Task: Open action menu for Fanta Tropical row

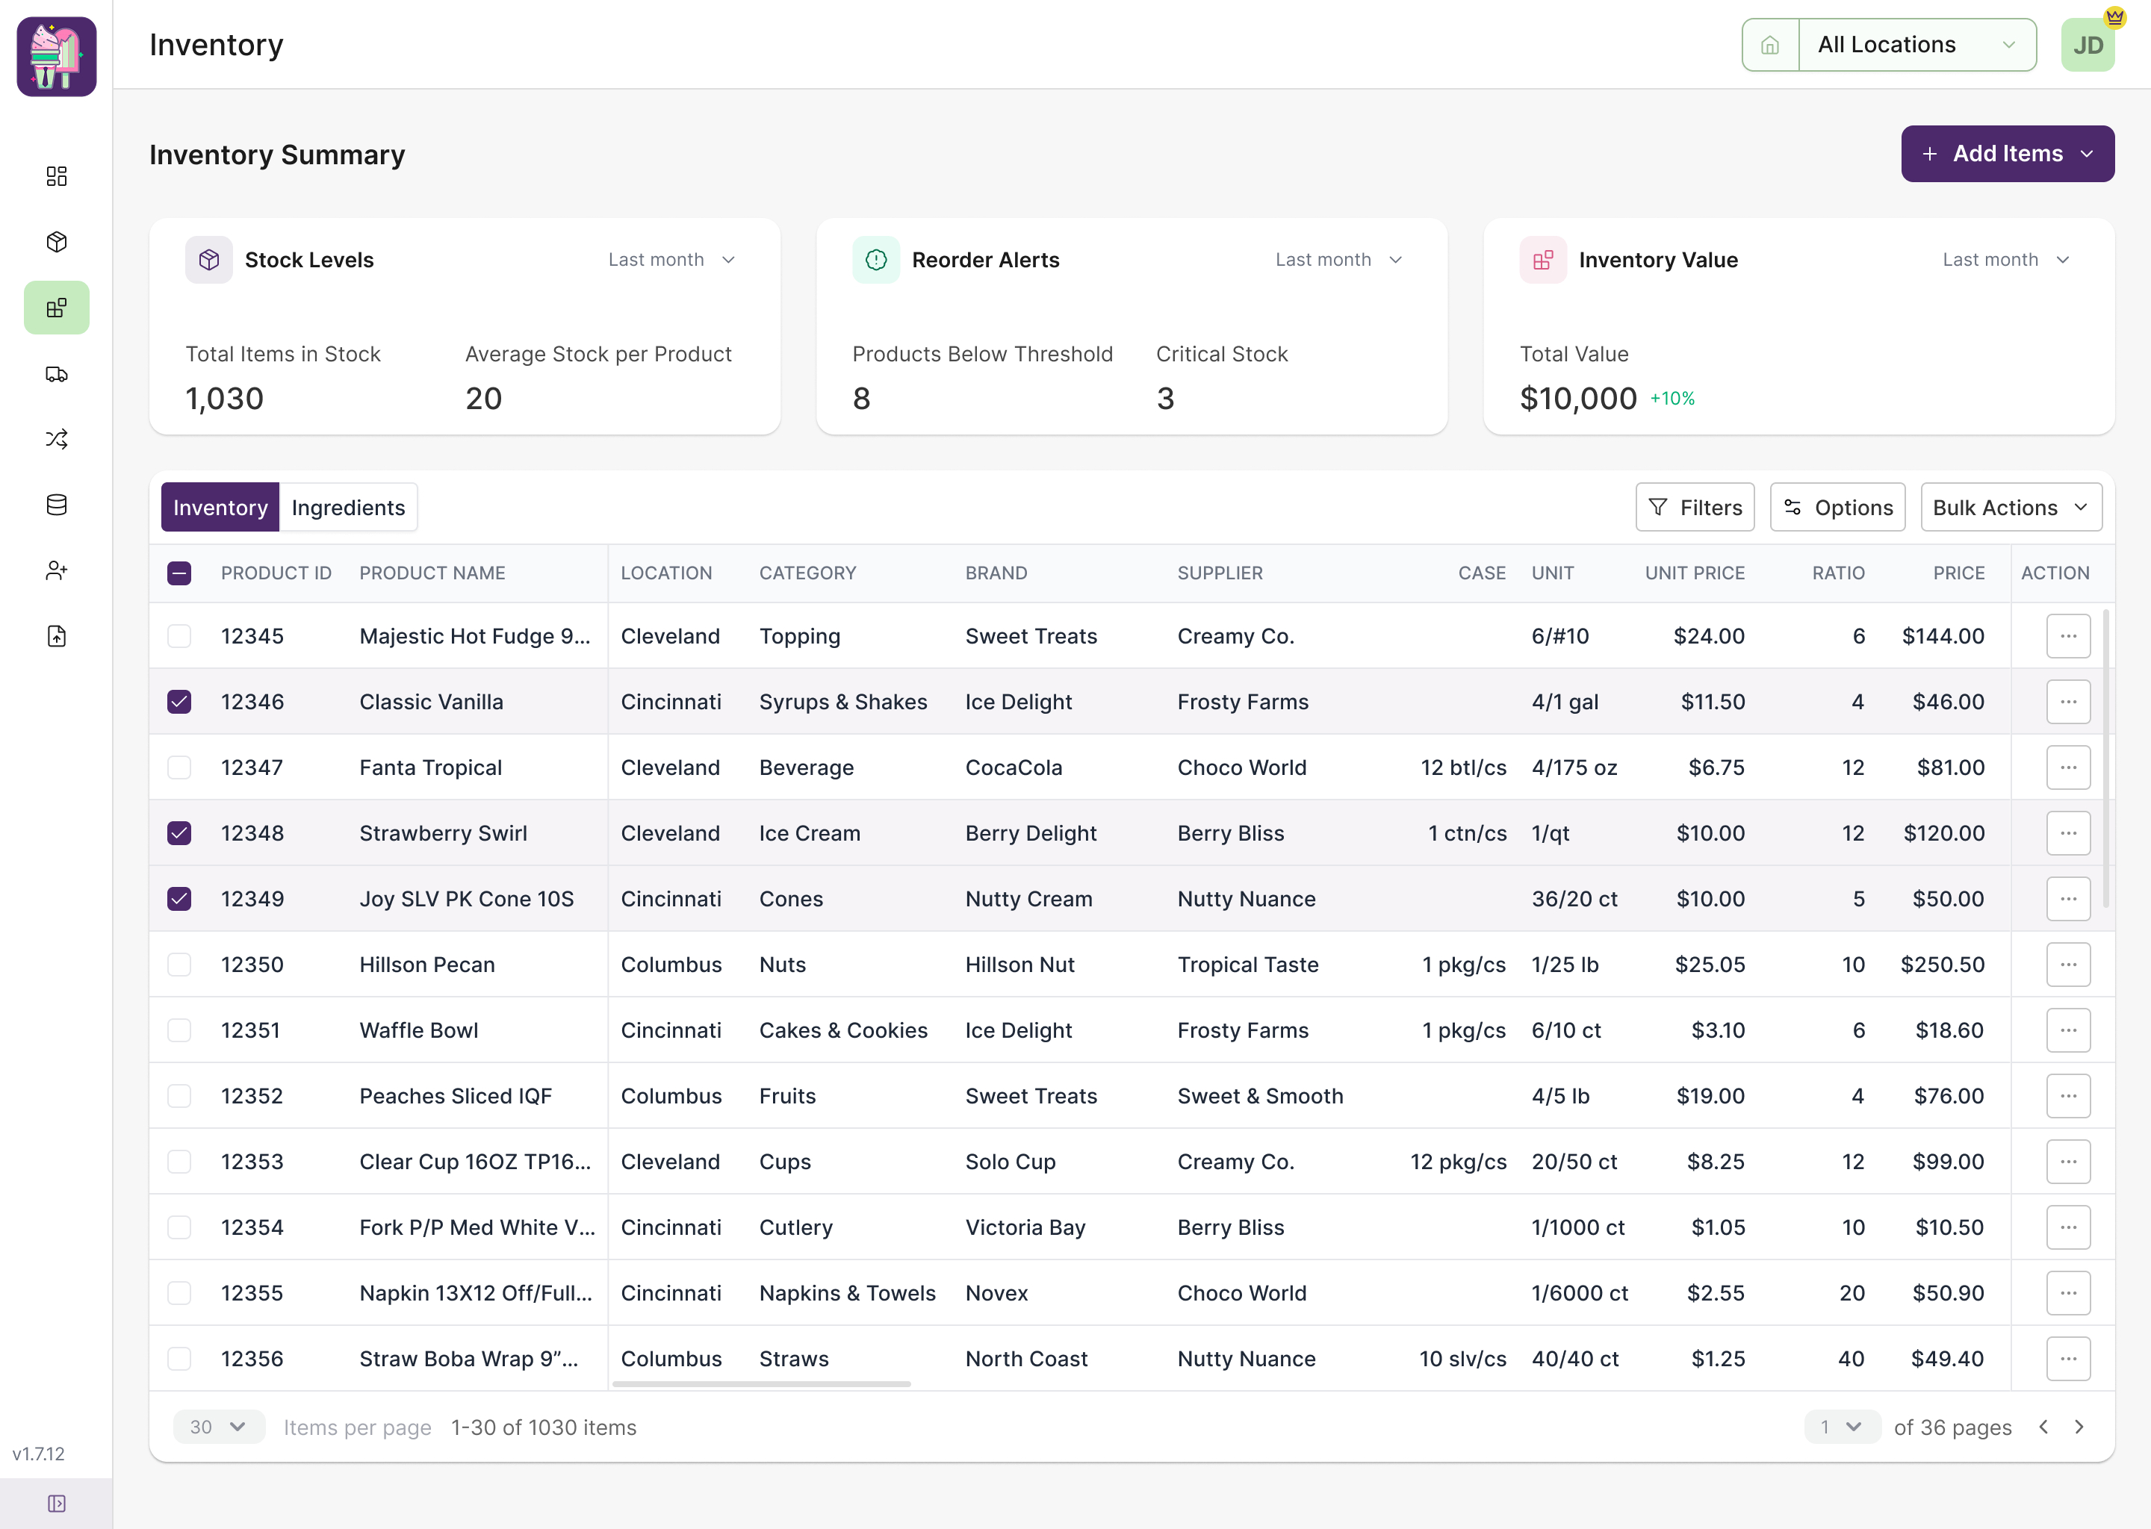Action: click(x=2068, y=767)
